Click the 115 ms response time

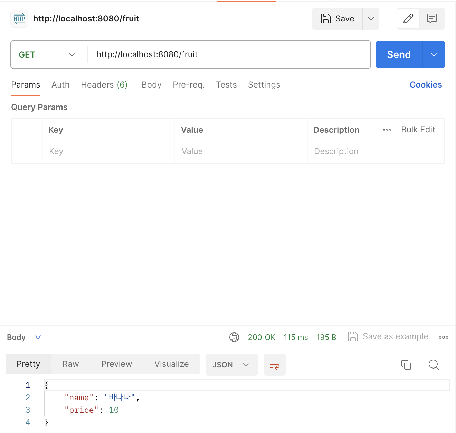click(296, 337)
